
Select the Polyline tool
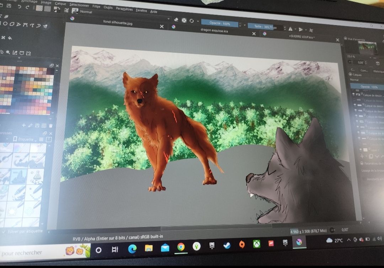coord(18,24)
